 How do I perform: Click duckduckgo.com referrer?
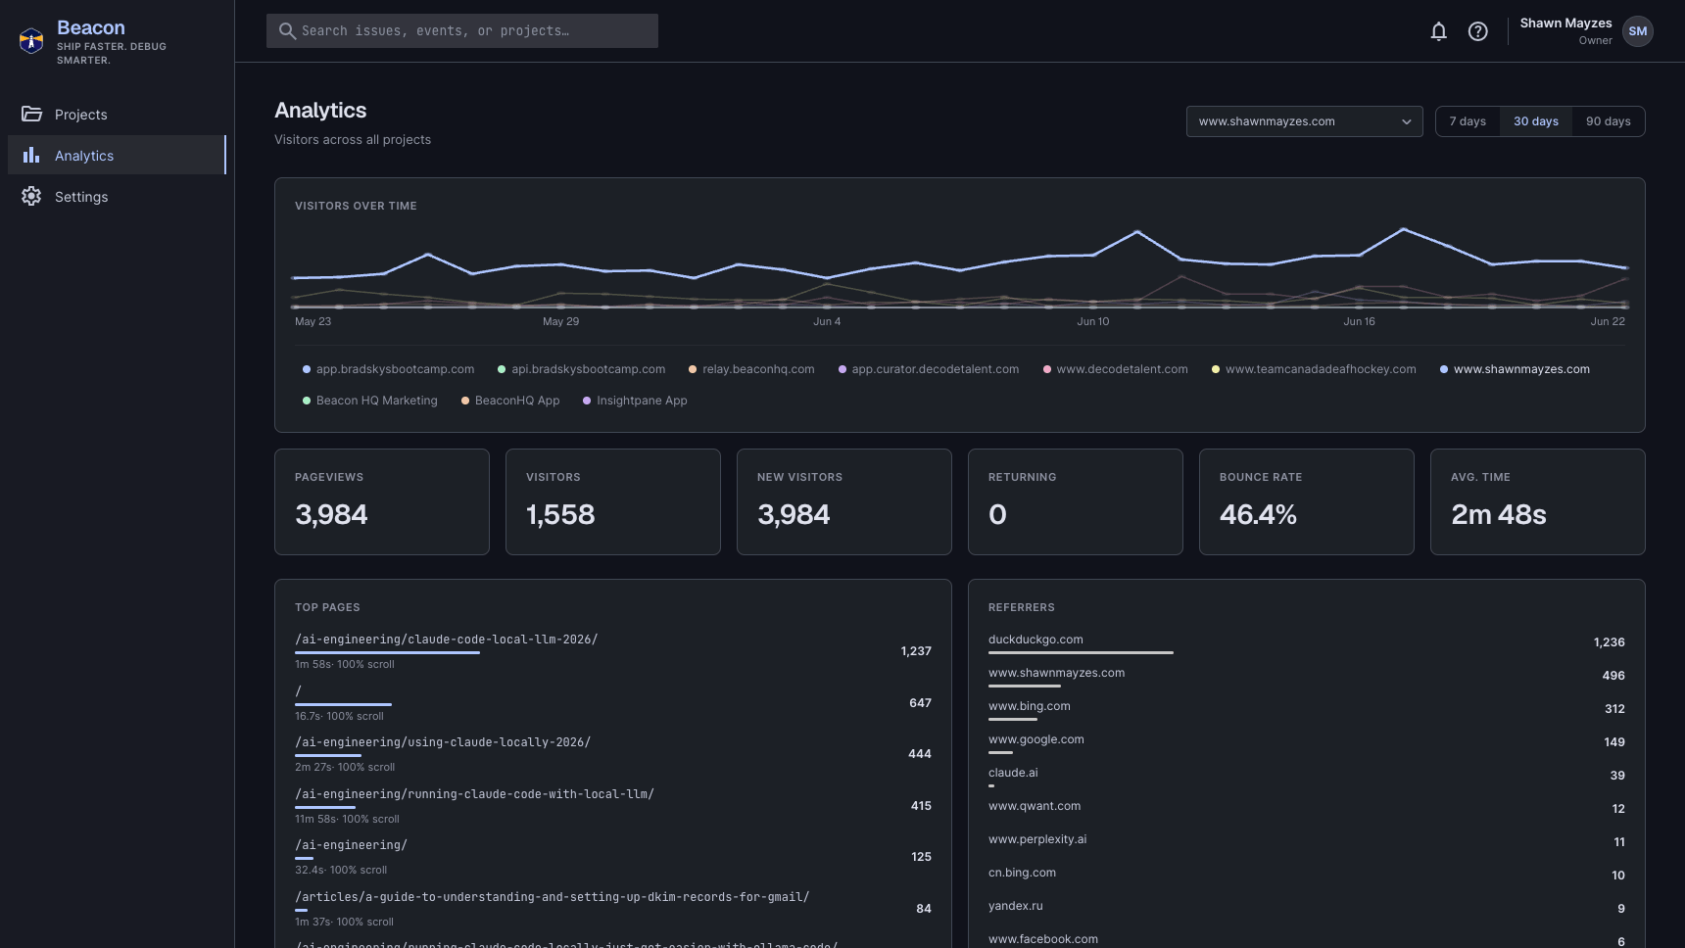[x=1035, y=640]
